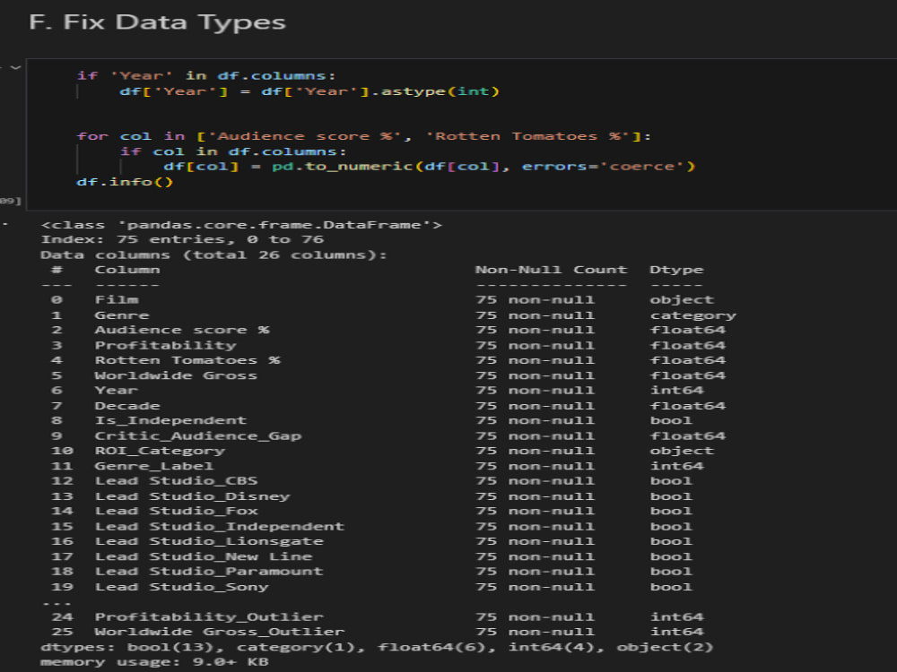Click 'Lead Studio_Sony' in the output

coord(181,587)
